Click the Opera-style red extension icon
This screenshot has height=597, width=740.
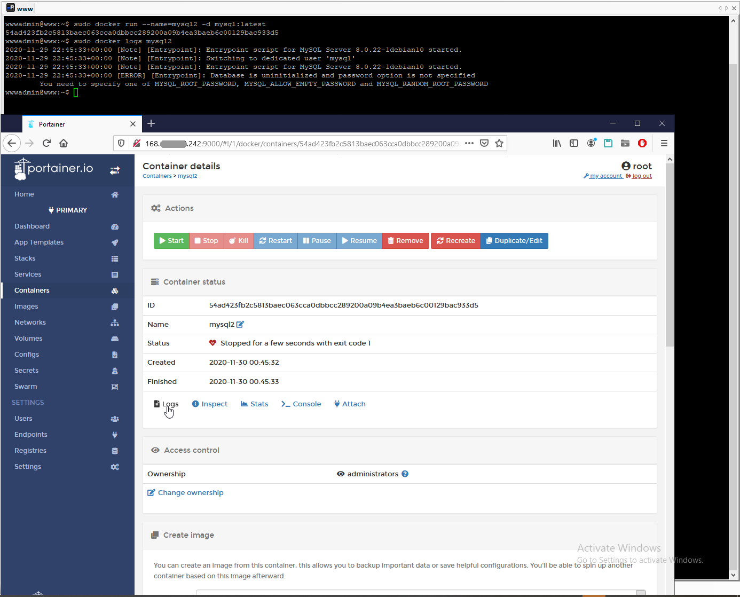642,143
